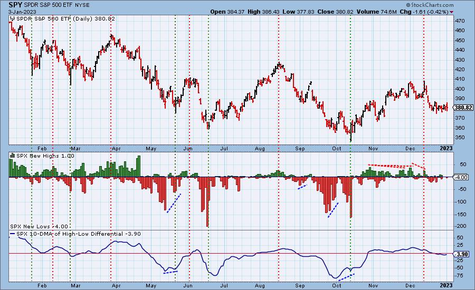Click the High 386.43 value

tap(263, 12)
